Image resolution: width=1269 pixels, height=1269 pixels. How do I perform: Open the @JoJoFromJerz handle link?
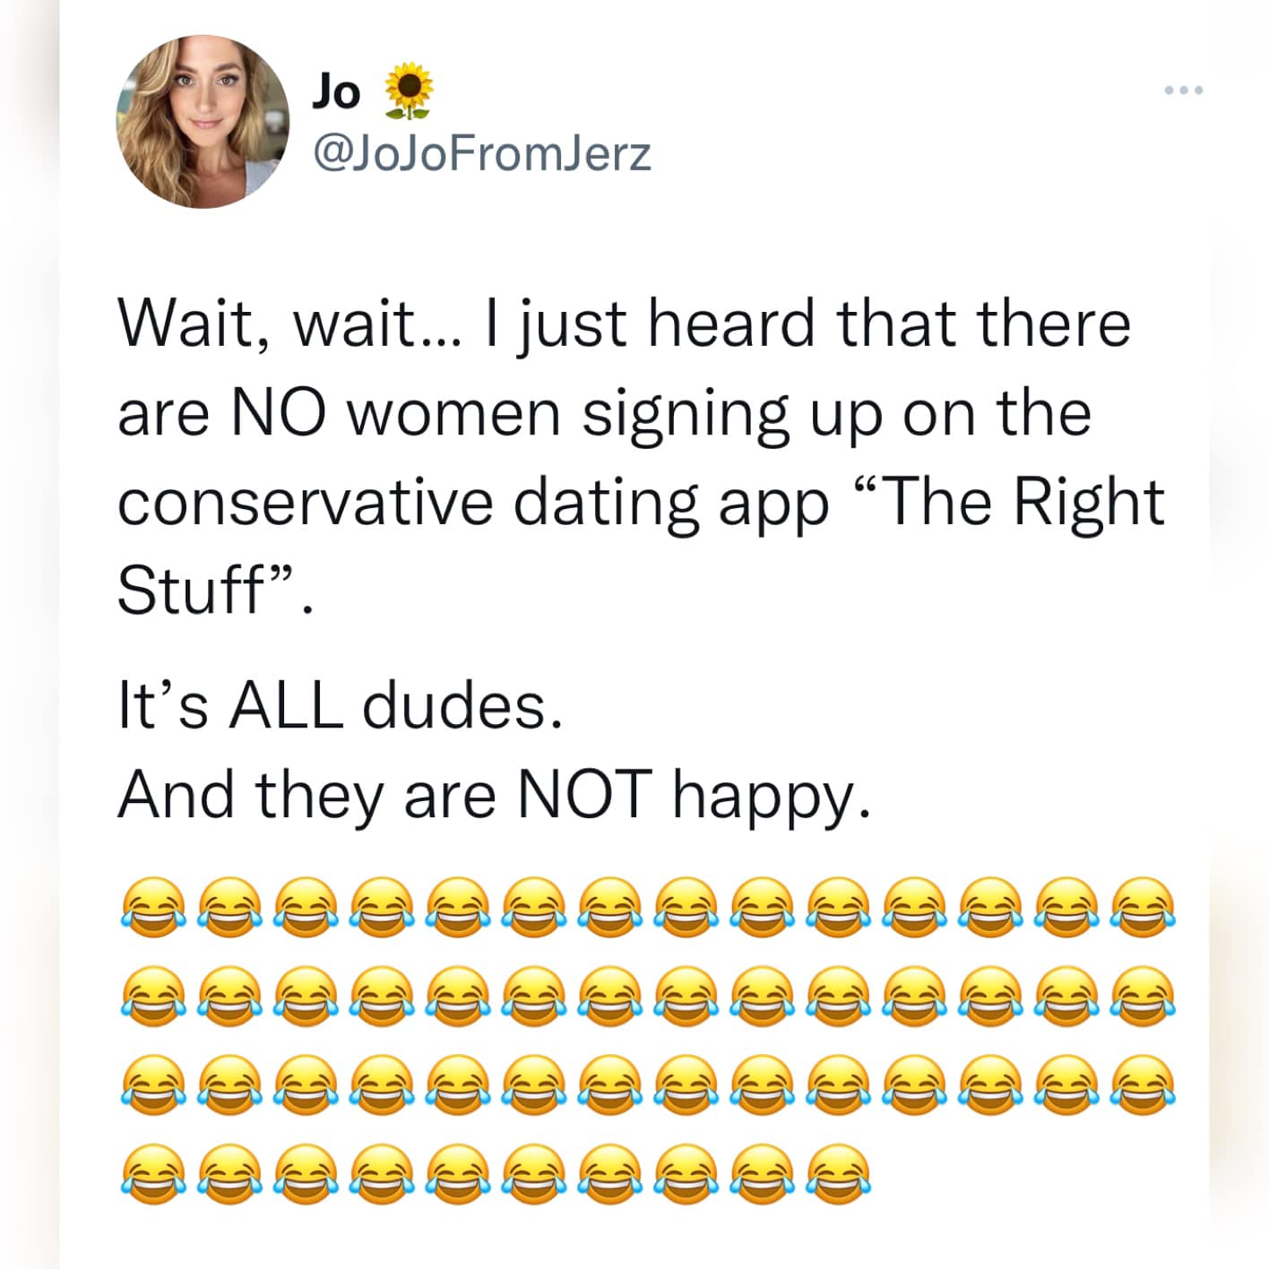coord(481,153)
